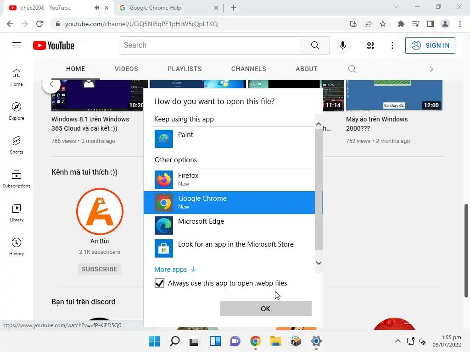Reload the page in Chrome
The width and height of the screenshot is (470, 352).
pyautogui.click(x=39, y=24)
